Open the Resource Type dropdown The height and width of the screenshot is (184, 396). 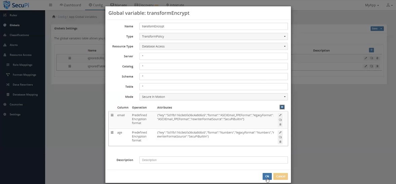[x=213, y=46]
